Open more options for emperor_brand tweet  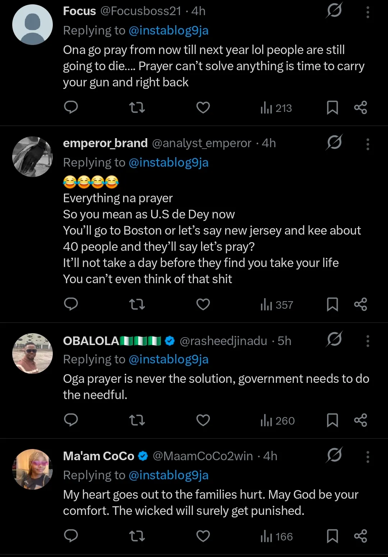(368, 144)
